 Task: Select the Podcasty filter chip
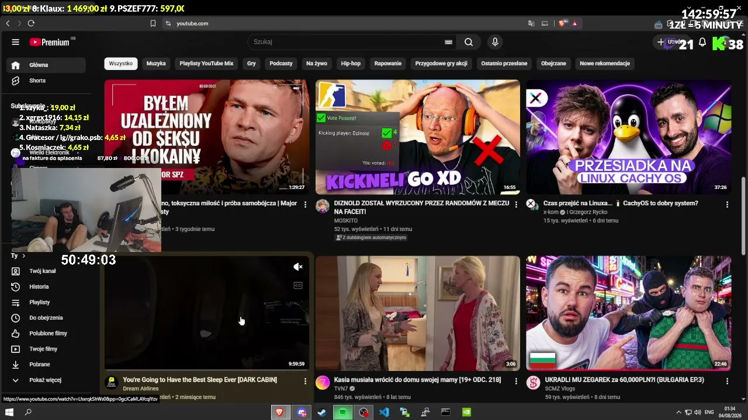[281, 64]
